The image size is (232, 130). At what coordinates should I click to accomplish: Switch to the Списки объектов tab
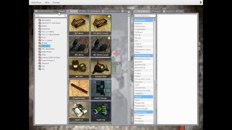(x=44, y=11)
